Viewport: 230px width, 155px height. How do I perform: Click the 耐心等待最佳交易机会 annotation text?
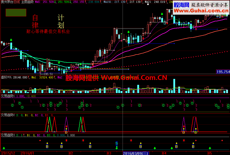tap(48, 31)
